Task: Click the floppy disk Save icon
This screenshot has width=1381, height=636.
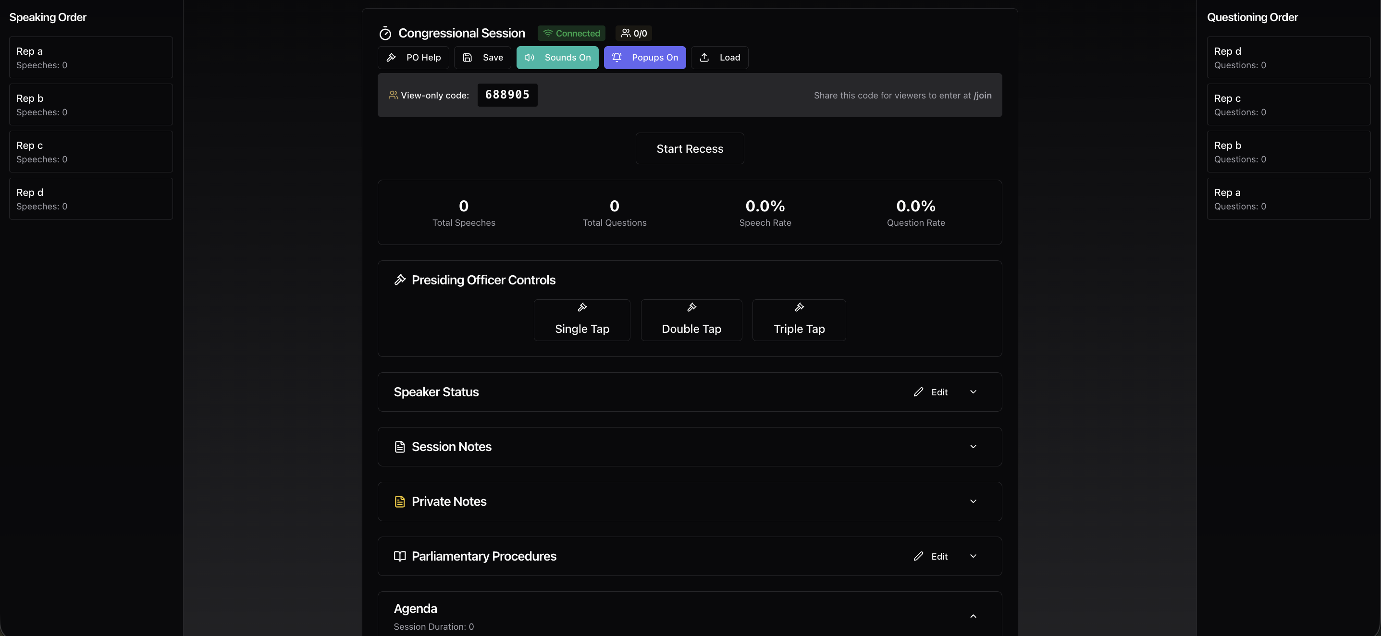Action: point(467,57)
